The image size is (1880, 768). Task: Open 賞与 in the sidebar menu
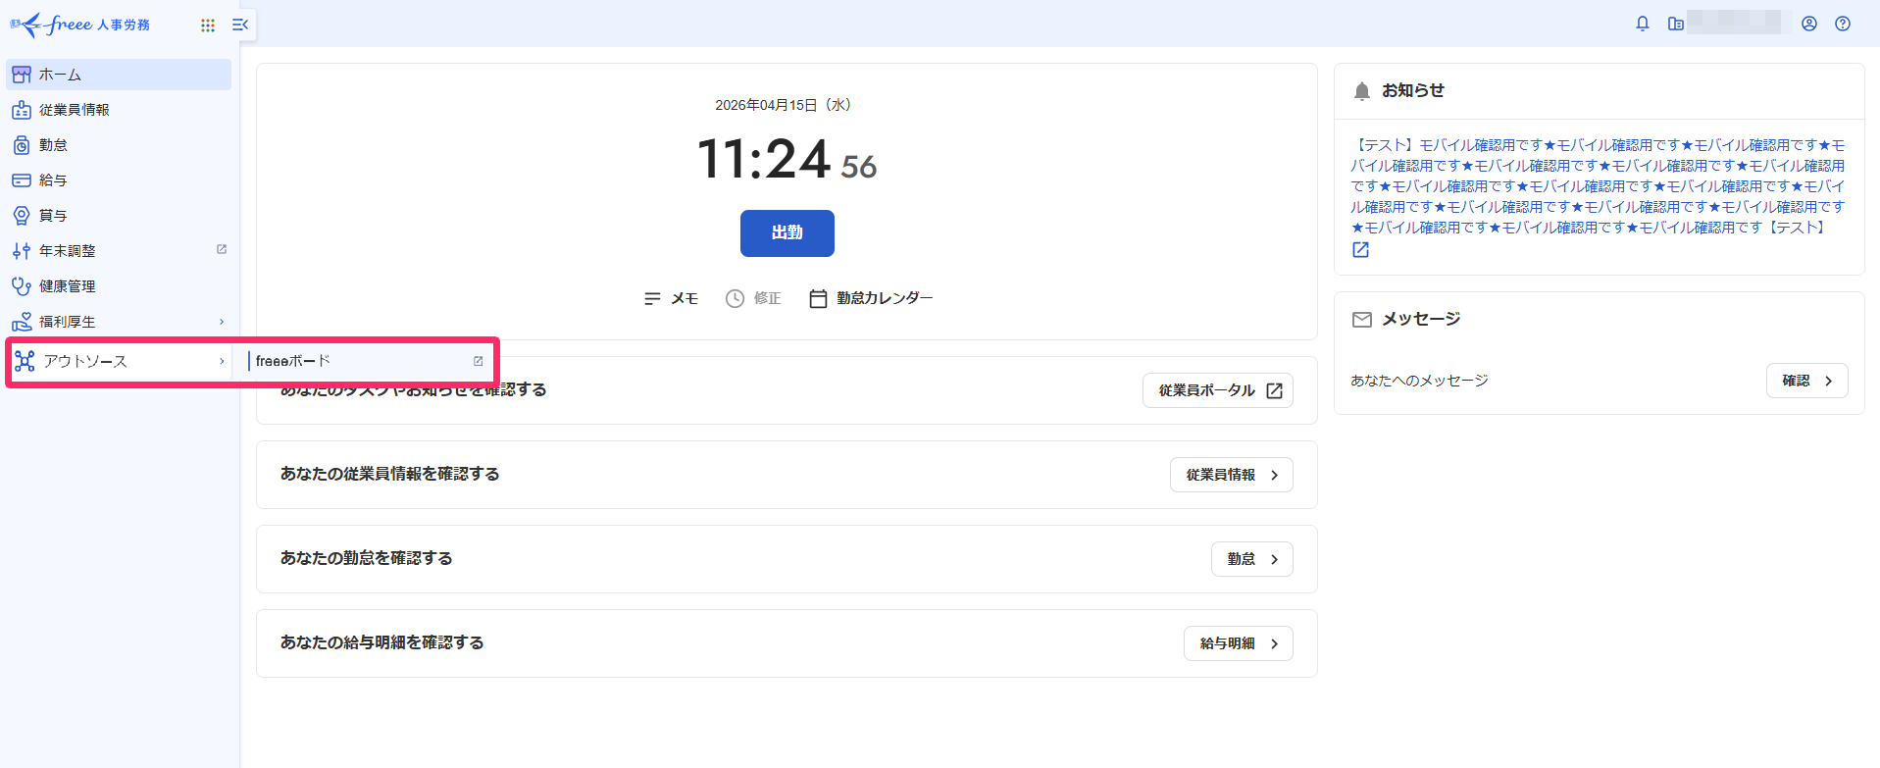coord(119,216)
